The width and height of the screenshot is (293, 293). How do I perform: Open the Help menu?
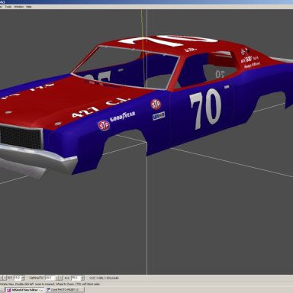29,7
